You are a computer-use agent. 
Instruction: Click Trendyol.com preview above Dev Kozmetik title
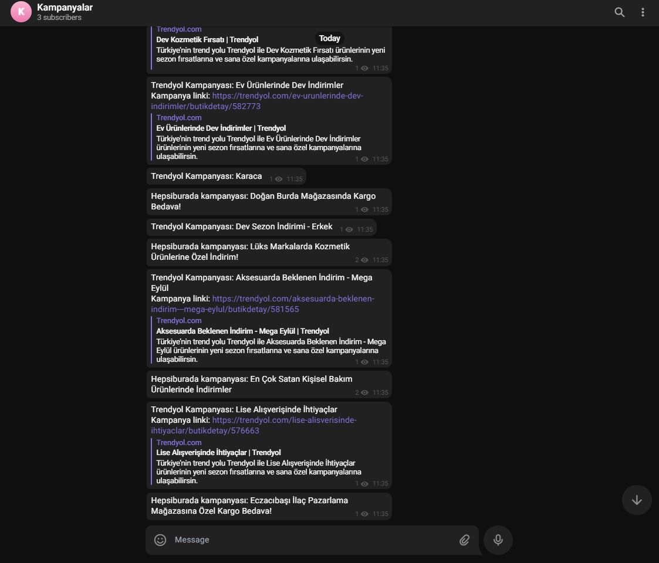pos(178,29)
